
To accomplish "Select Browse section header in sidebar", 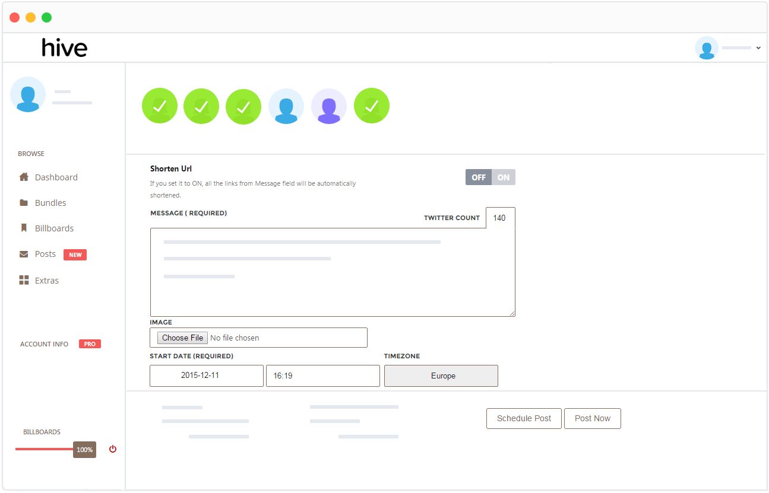I will point(31,153).
